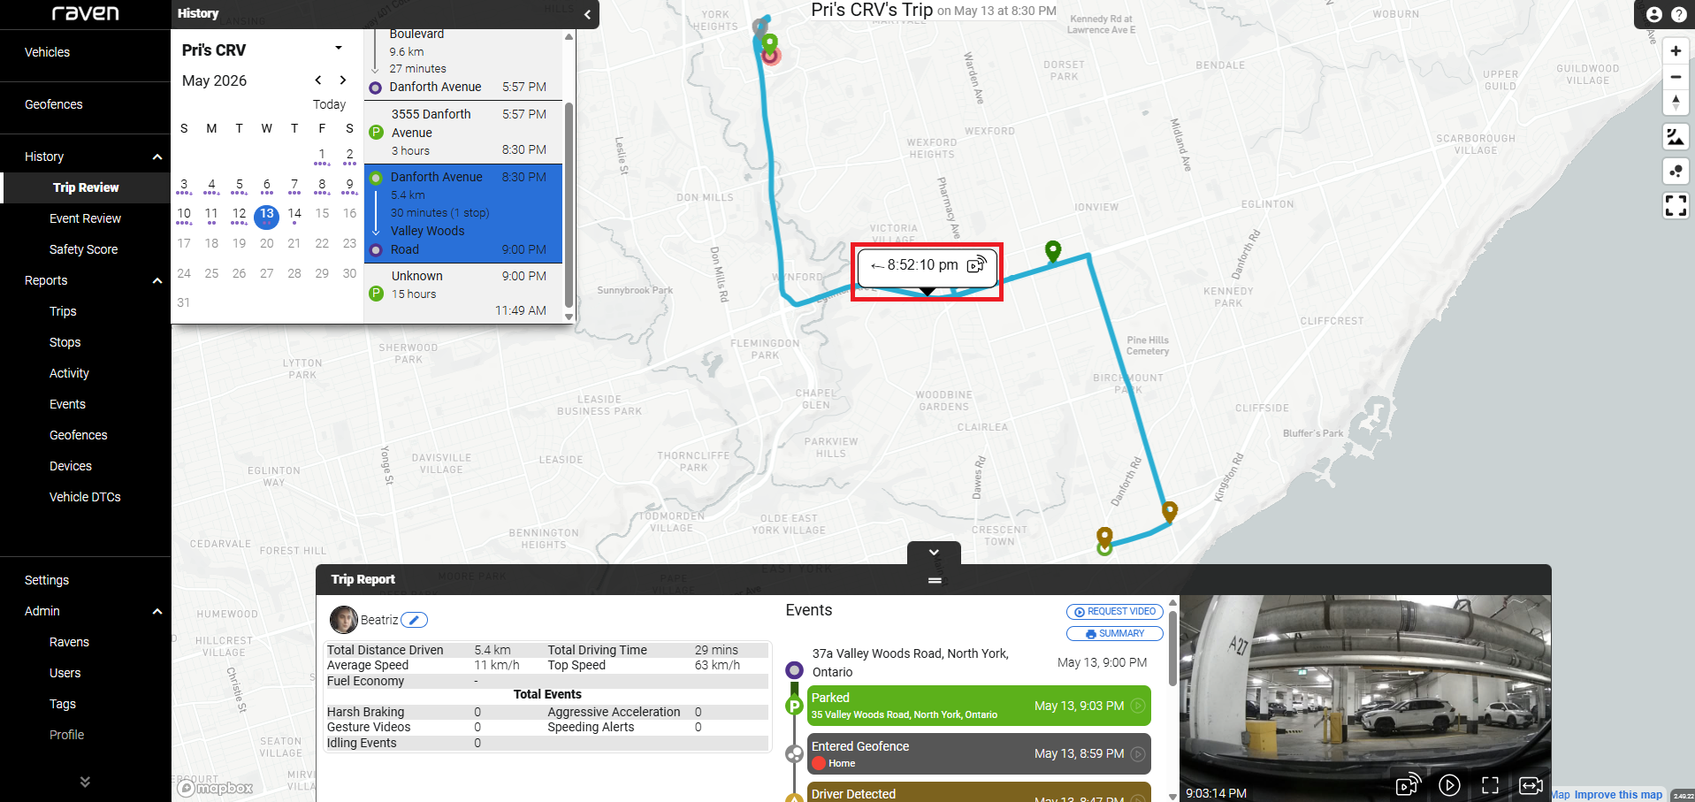Go to previous month in calendar

[318, 80]
